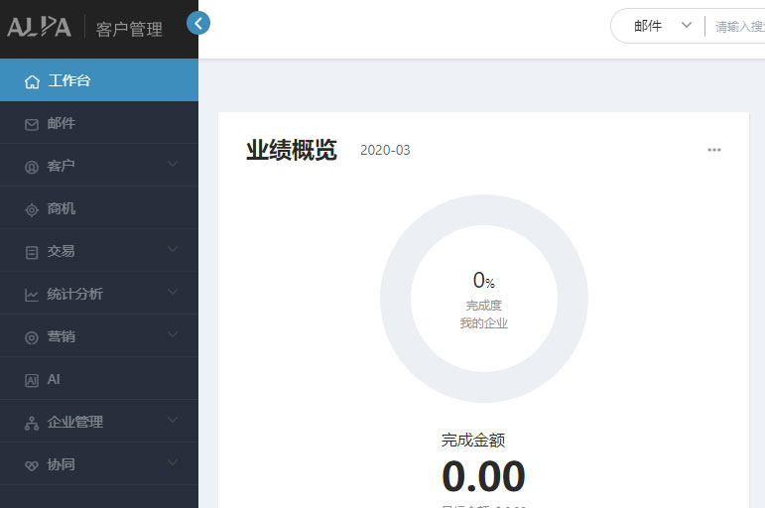765x508 pixels.
Task: Collapse the sidebar with the blue arrow button
Action: pyautogui.click(x=198, y=23)
